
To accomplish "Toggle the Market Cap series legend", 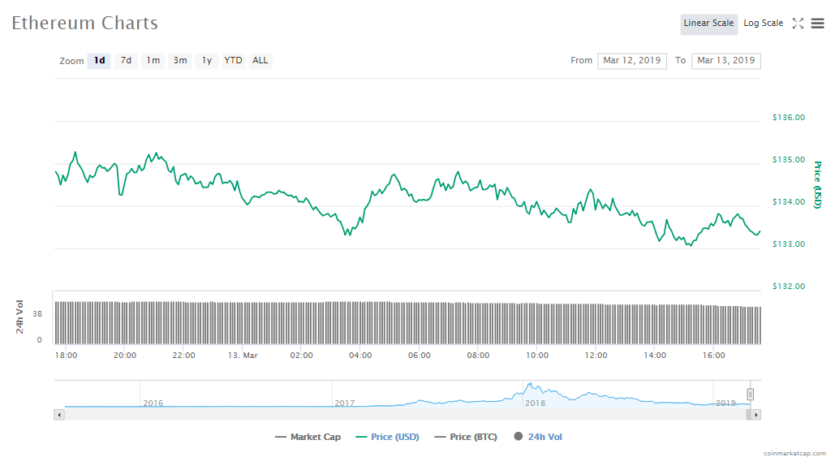I will pos(308,437).
